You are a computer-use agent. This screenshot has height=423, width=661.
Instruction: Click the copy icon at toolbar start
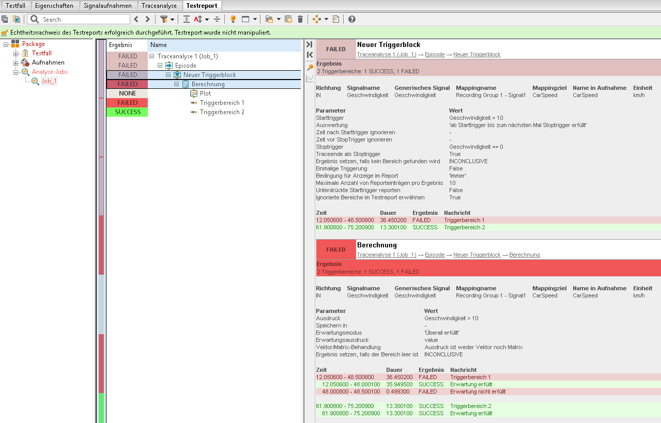[5, 19]
